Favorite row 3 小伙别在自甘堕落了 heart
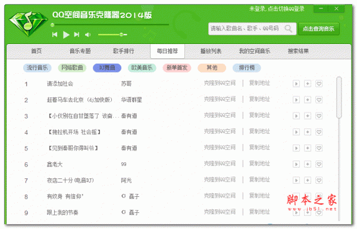The image size is (357, 229). 319,116
